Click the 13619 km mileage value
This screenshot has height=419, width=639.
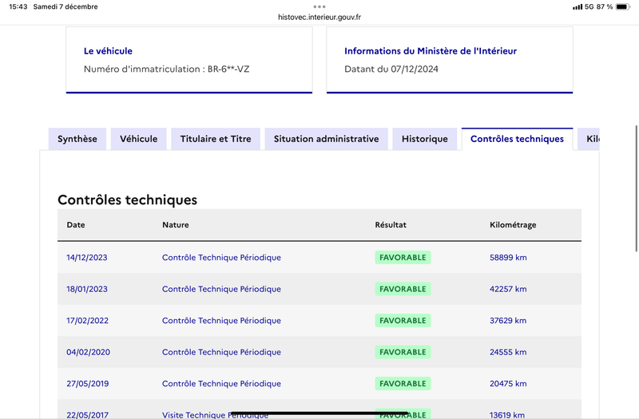507,414
